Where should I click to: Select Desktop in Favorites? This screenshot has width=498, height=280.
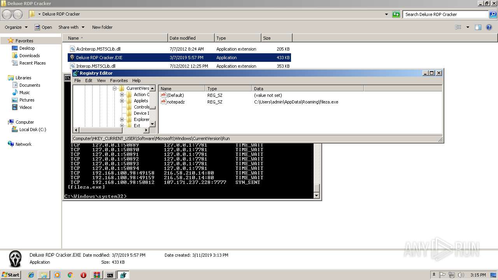[27, 48]
